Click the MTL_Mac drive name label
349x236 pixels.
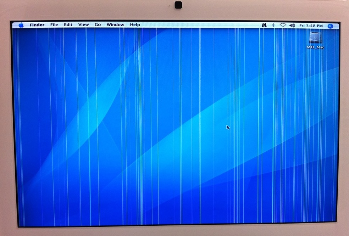(x=315, y=47)
